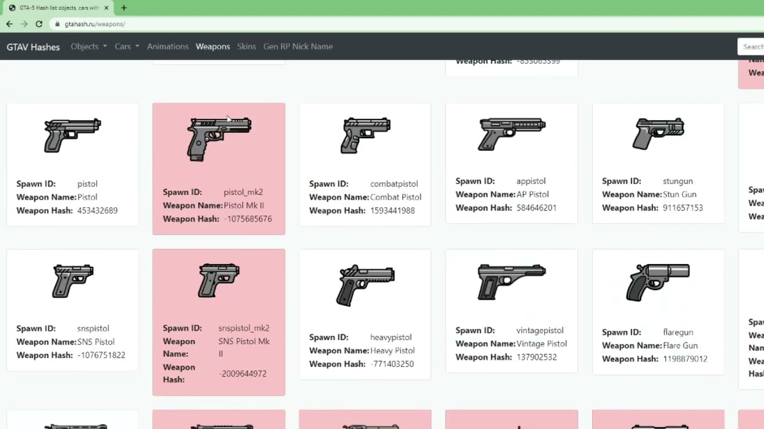Viewport: 764px width, 429px height.
Task: Click the browser back arrow
Action: [x=9, y=24]
